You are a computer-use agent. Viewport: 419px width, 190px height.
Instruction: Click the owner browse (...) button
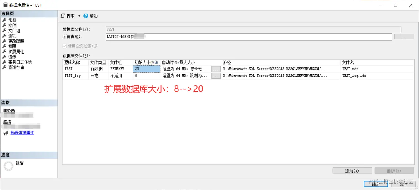coord(404,37)
